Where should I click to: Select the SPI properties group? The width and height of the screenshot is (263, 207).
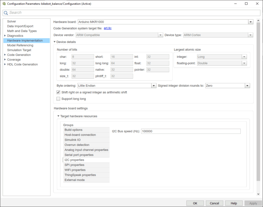(x=74, y=165)
